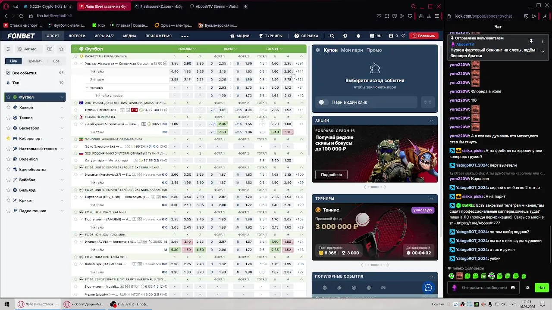Open the notifications bell in Fonbet header
The height and width of the screenshot is (310, 552).
(x=358, y=36)
